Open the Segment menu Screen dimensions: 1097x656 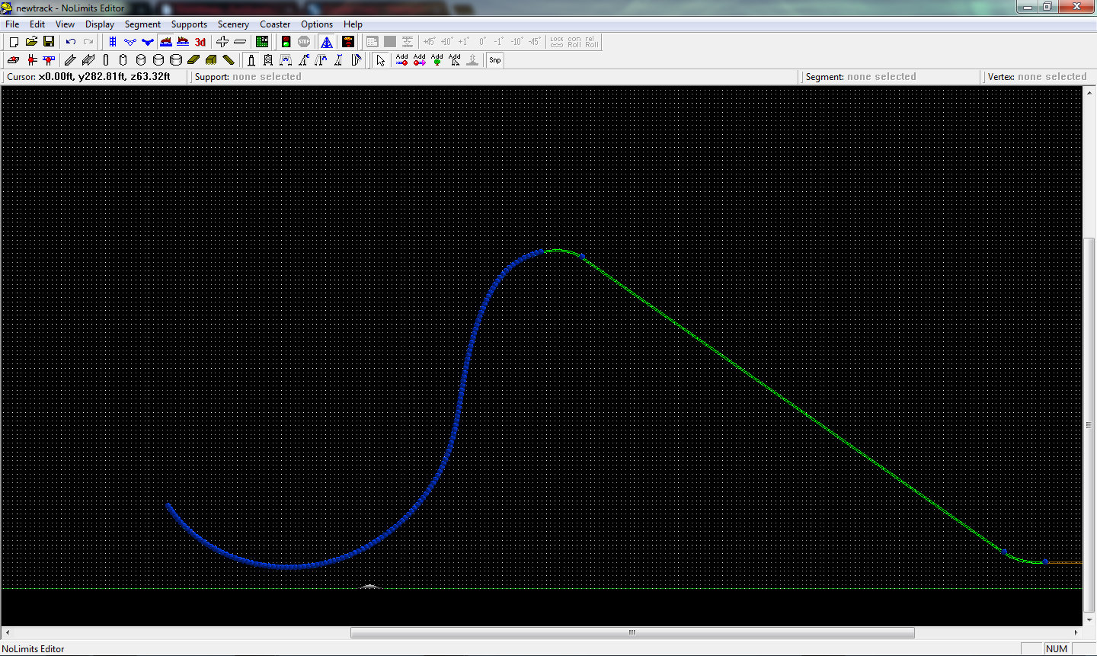click(142, 24)
